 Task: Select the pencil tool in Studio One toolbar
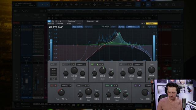52,5
